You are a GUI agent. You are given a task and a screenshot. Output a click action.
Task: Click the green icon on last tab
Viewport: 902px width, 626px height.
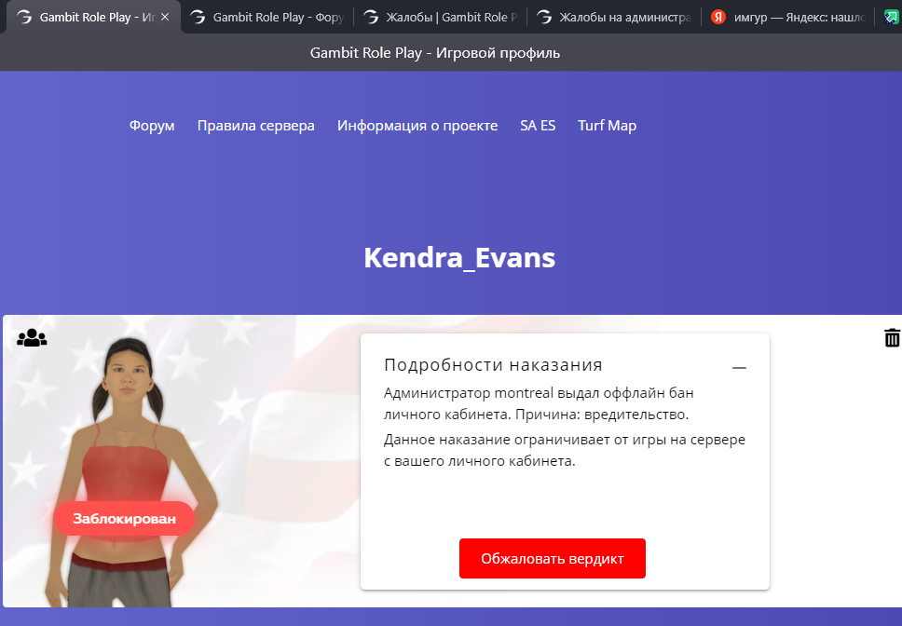tap(892, 18)
